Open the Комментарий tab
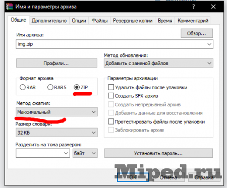Screen dimensions: 227x188 pyautogui.click(x=193, y=21)
